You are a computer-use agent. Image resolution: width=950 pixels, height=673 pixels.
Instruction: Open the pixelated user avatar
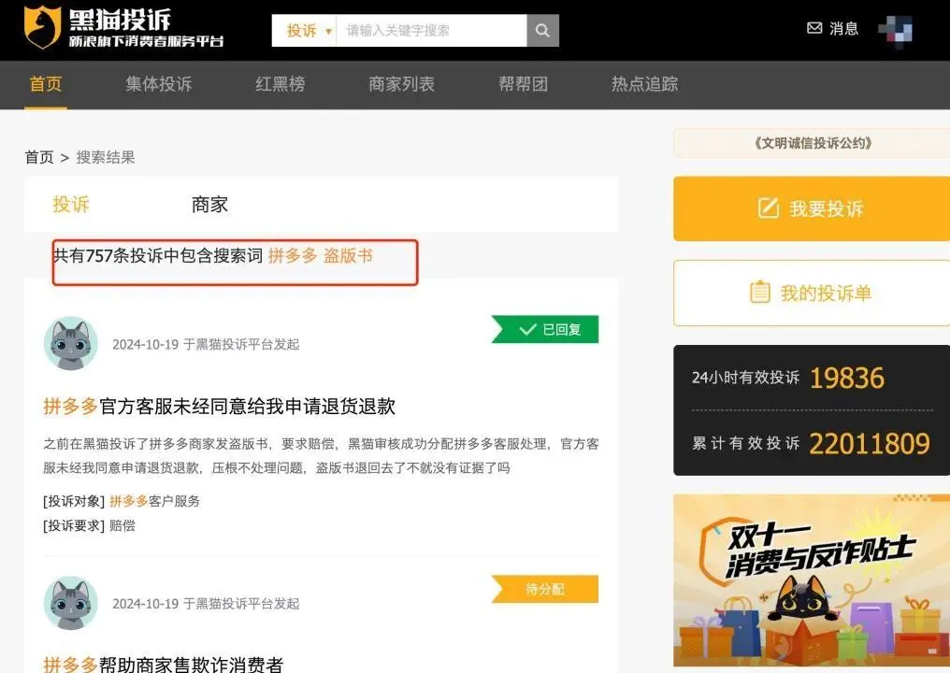tap(896, 30)
